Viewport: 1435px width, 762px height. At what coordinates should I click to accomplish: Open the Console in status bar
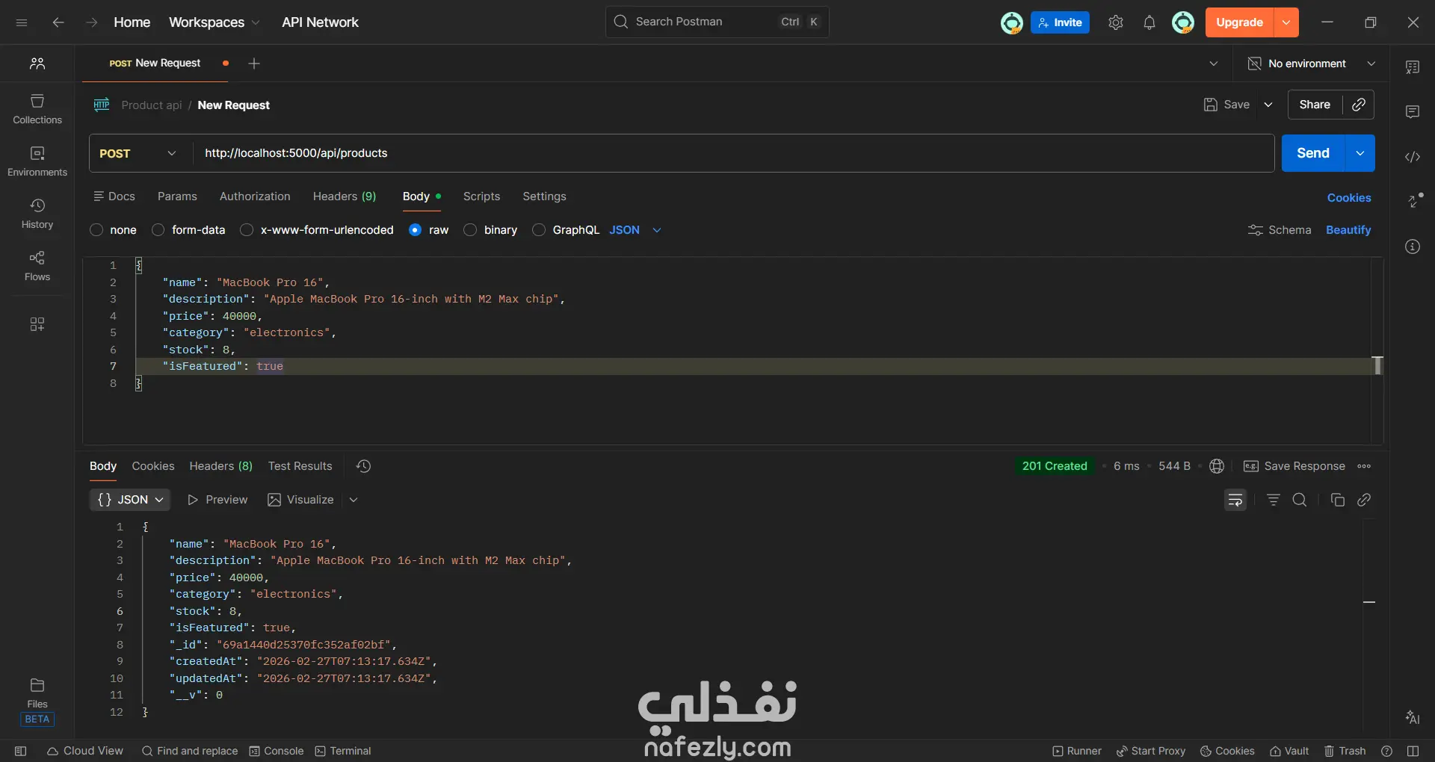pyautogui.click(x=277, y=751)
